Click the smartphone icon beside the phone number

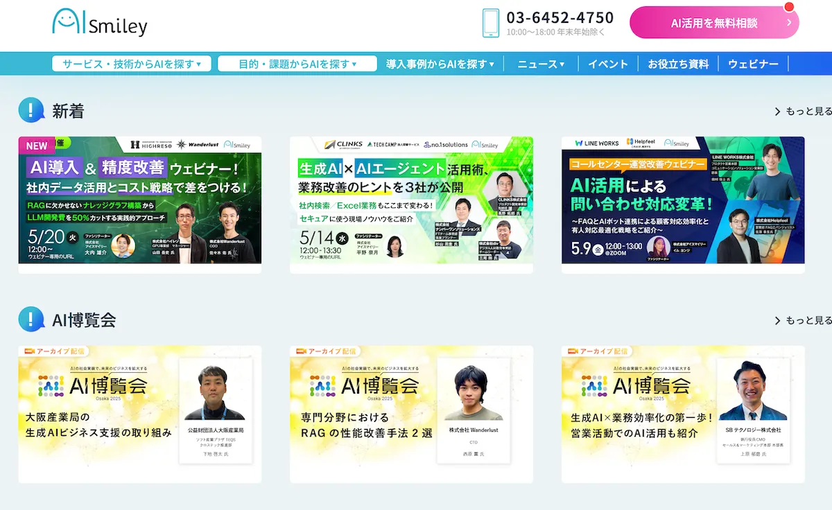(x=492, y=23)
